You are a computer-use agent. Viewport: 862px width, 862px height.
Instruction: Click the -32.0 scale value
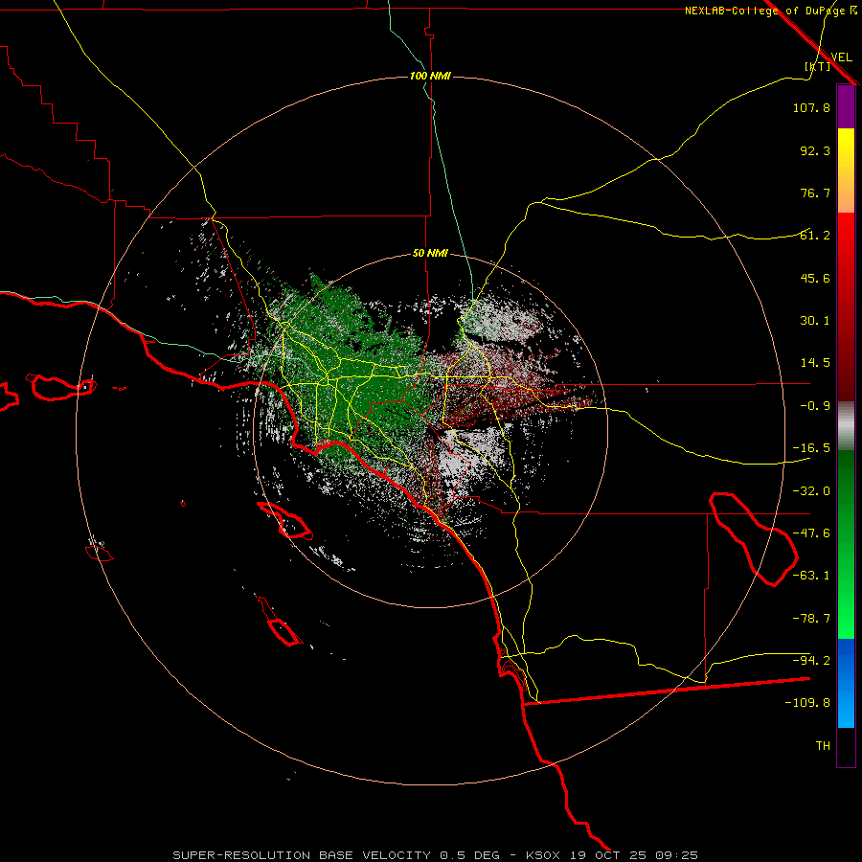click(x=811, y=491)
